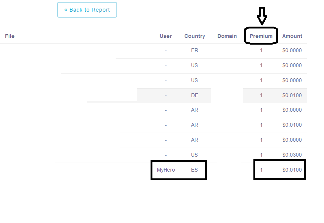The width and height of the screenshot is (324, 223).
Task: Sort by the Domain column header
Action: [x=227, y=36]
